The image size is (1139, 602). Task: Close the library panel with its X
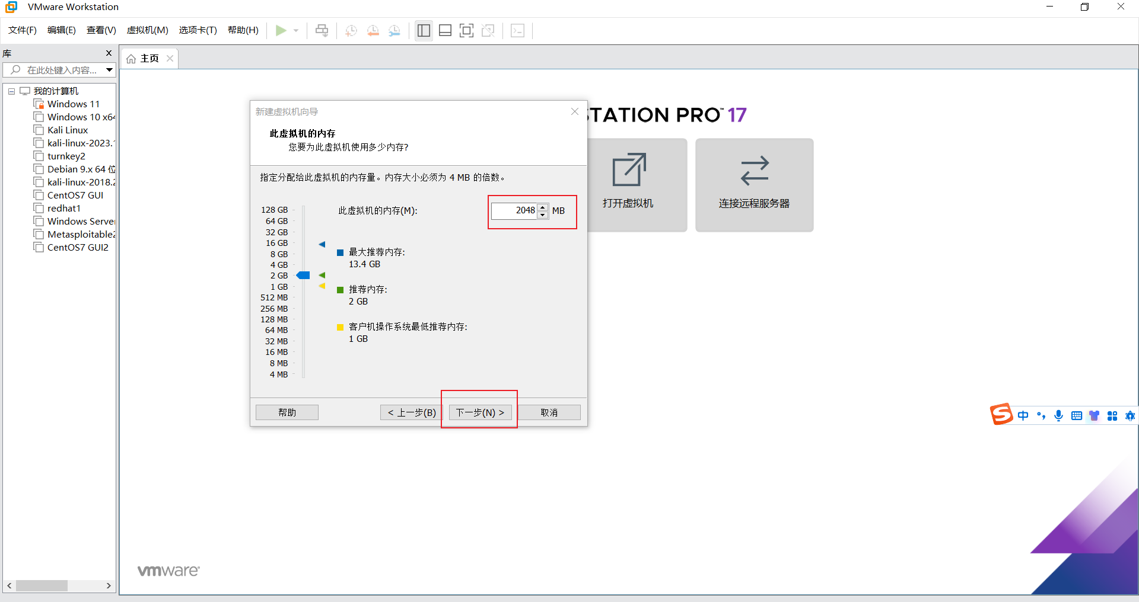tap(109, 53)
